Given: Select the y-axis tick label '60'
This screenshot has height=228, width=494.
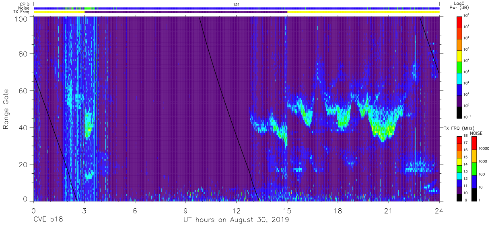Looking at the screenshot, I should (24, 90).
